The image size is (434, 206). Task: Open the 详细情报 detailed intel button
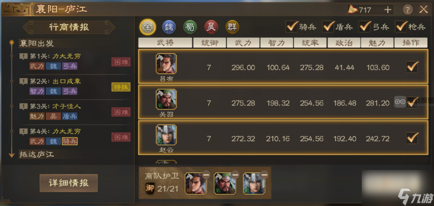69,183
